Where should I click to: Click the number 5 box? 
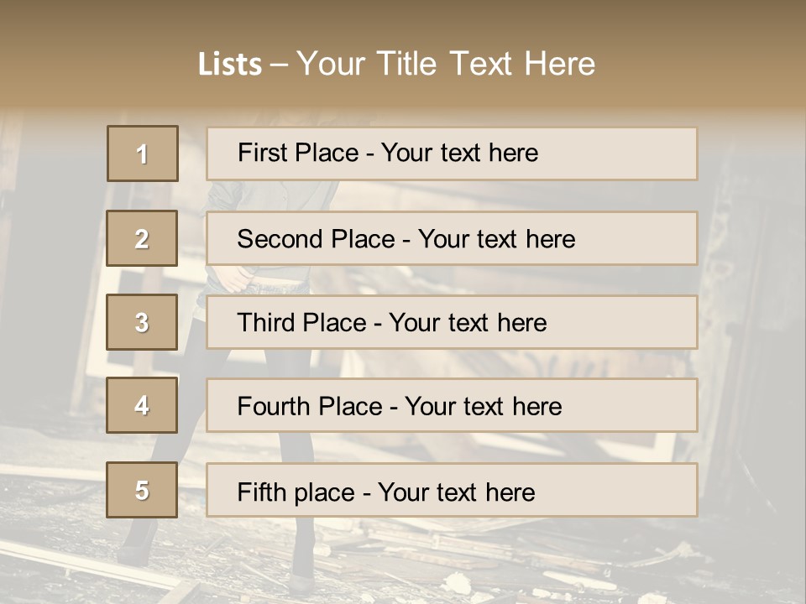(142, 490)
